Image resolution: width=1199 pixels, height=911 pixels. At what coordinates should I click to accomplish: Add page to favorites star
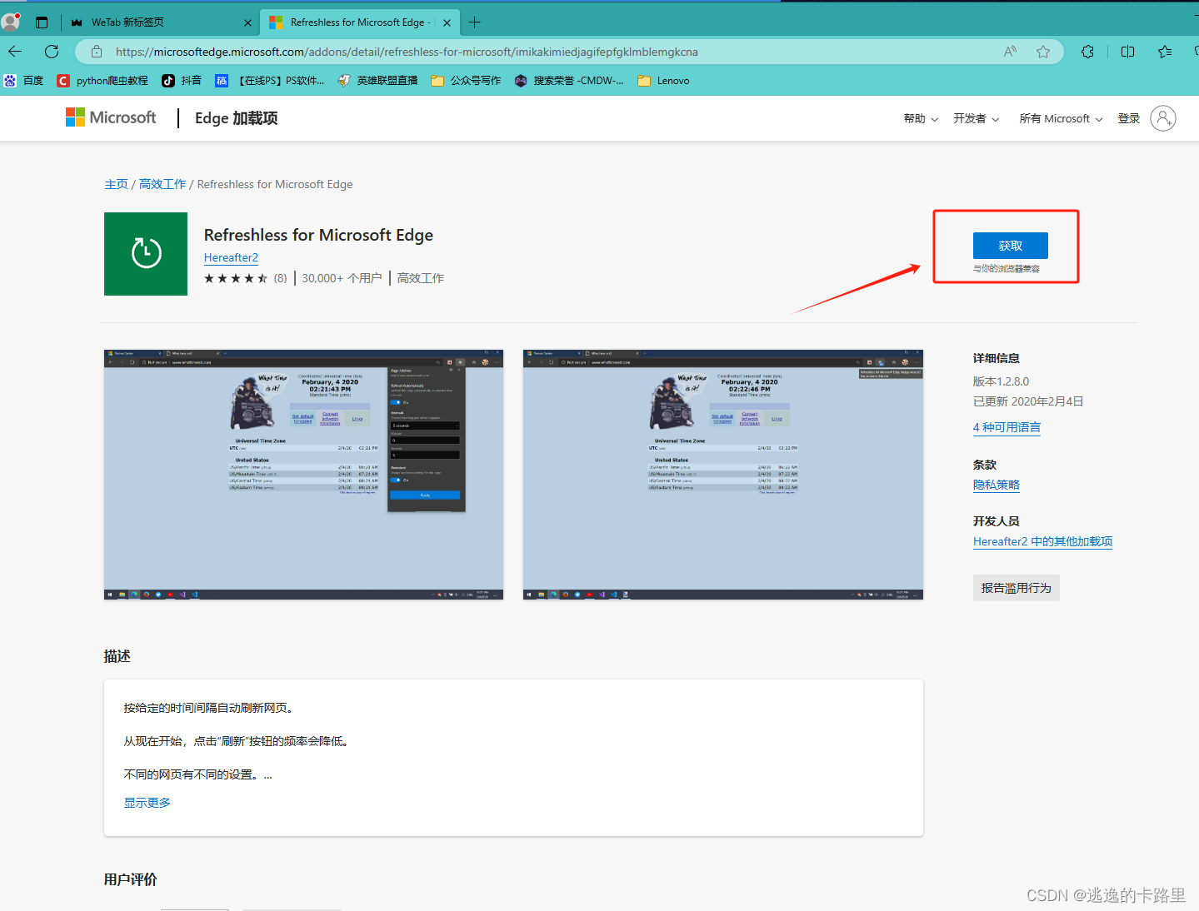1043,52
